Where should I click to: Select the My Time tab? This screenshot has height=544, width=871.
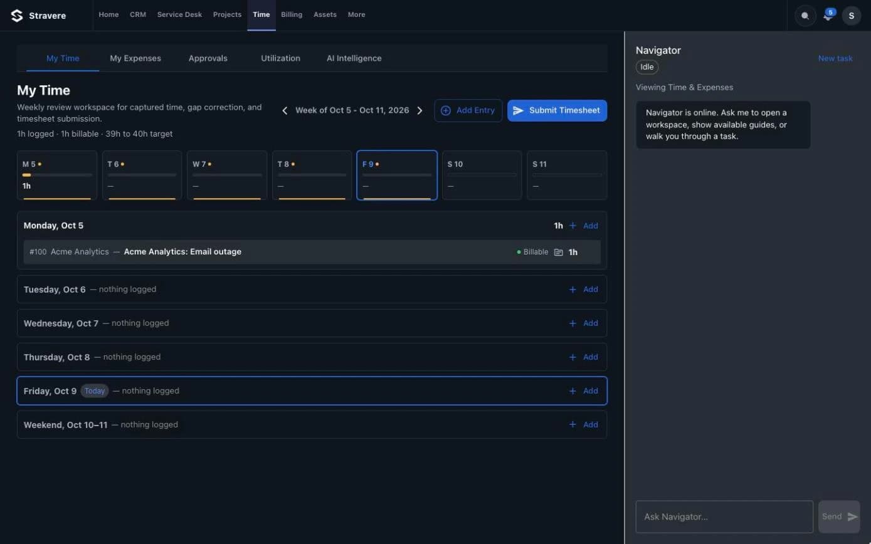click(x=63, y=58)
